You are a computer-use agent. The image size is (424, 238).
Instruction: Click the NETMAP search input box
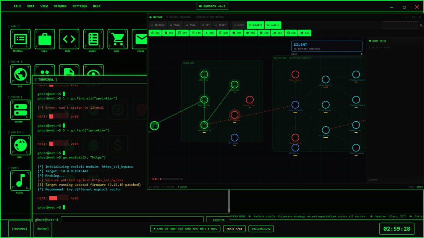pos(400,26)
